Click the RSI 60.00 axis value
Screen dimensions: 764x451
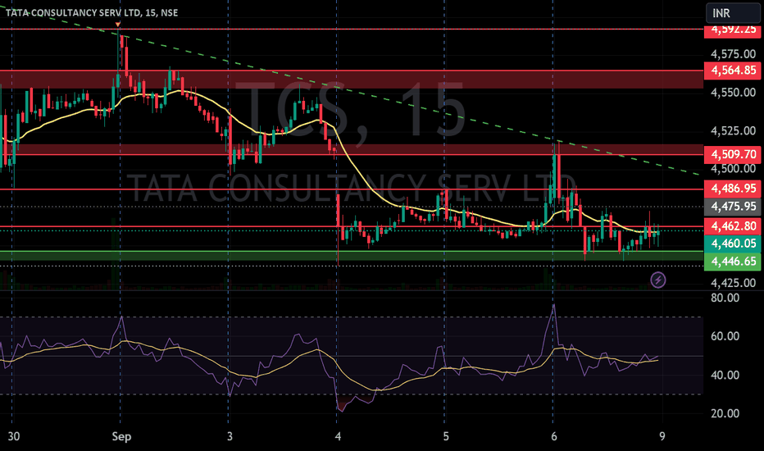[725, 336]
